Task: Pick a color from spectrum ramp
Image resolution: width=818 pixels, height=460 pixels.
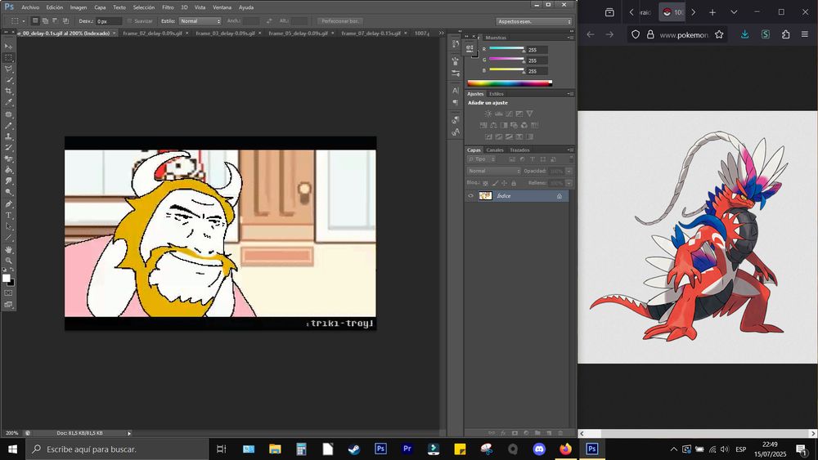Action: pos(510,83)
